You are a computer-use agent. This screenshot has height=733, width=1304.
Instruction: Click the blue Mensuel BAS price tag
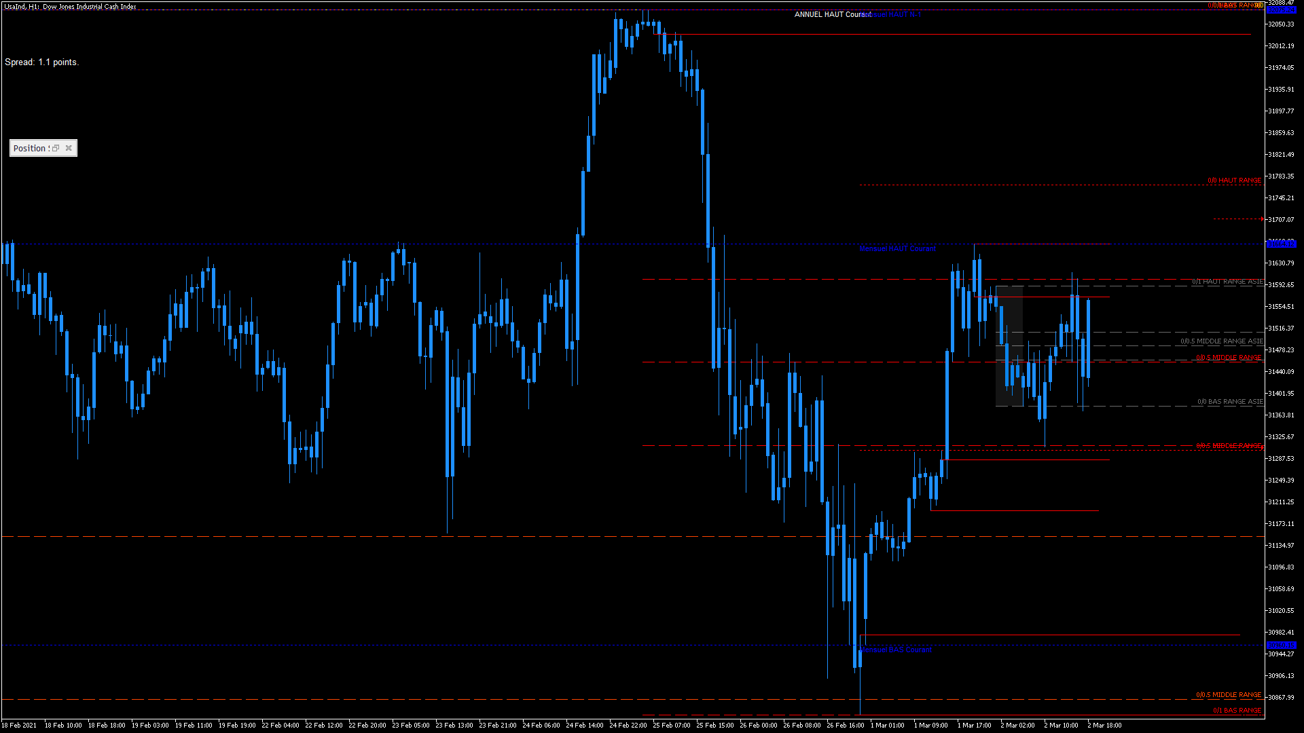pyautogui.click(x=1282, y=645)
